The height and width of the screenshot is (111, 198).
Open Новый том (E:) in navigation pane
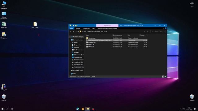point(77,65)
